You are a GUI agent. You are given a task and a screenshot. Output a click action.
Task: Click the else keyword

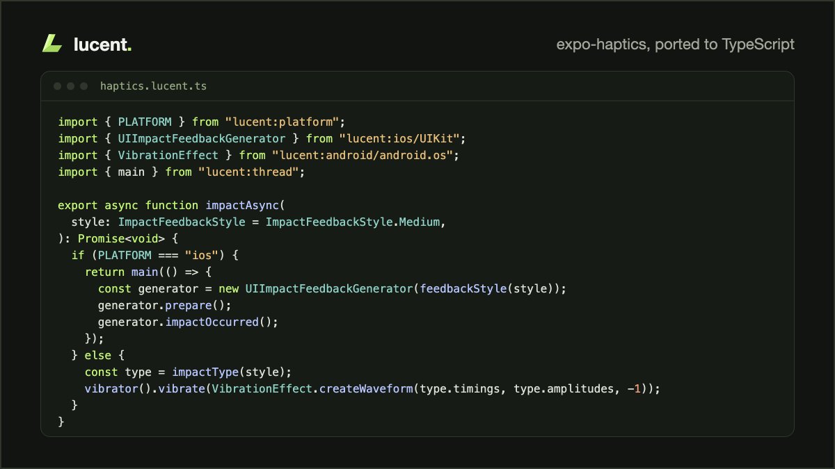tap(98, 355)
